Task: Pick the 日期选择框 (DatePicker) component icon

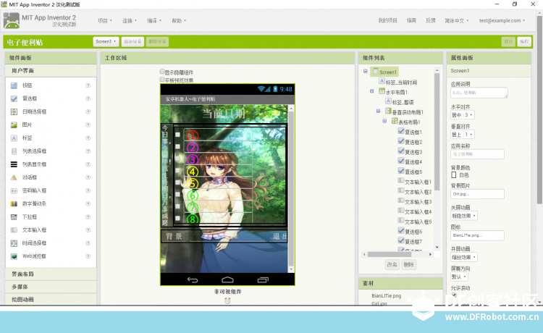Action: pyautogui.click(x=14, y=111)
